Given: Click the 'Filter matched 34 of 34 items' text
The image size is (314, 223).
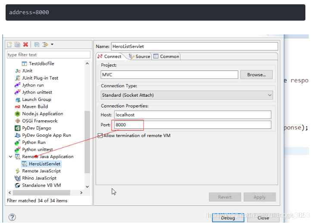Looking at the screenshot, I should pos(37,201).
